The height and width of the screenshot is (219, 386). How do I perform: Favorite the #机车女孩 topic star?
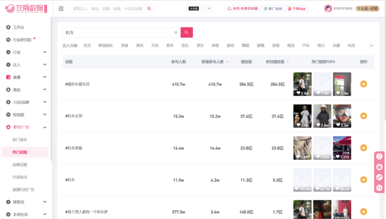click(x=363, y=116)
